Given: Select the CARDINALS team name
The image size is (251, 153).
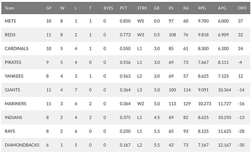Looking at the screenshot, I should pos(16,48).
